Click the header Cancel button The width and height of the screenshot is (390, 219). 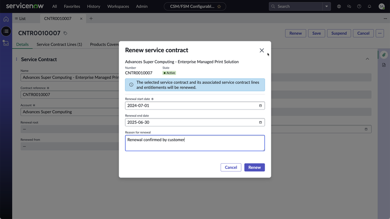tap(363, 33)
